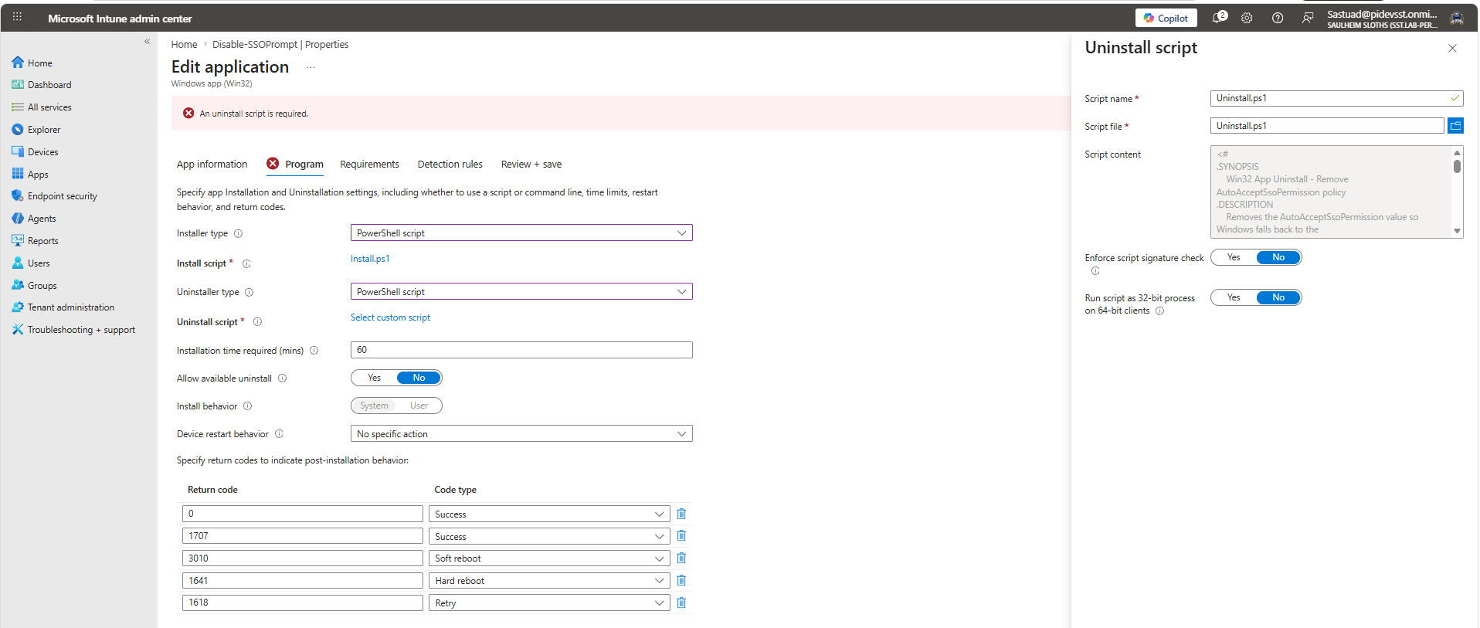Viewport: 1480px width, 628px height.
Task: Browse for script file folder icon
Action: pos(1455,125)
